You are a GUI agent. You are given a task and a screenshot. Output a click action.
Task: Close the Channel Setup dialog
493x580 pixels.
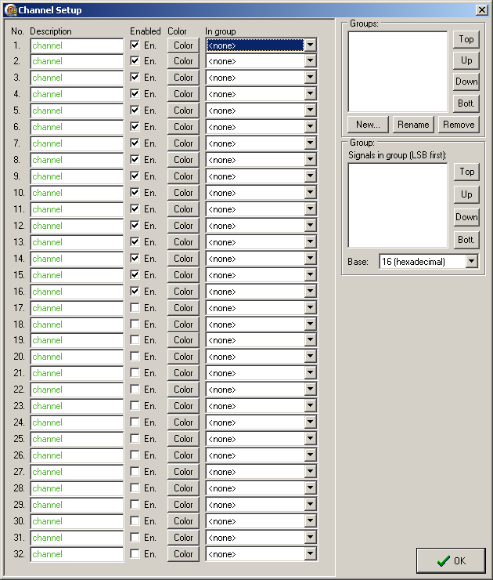click(x=481, y=10)
